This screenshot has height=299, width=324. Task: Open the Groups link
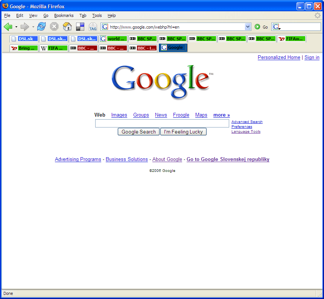coord(141,115)
